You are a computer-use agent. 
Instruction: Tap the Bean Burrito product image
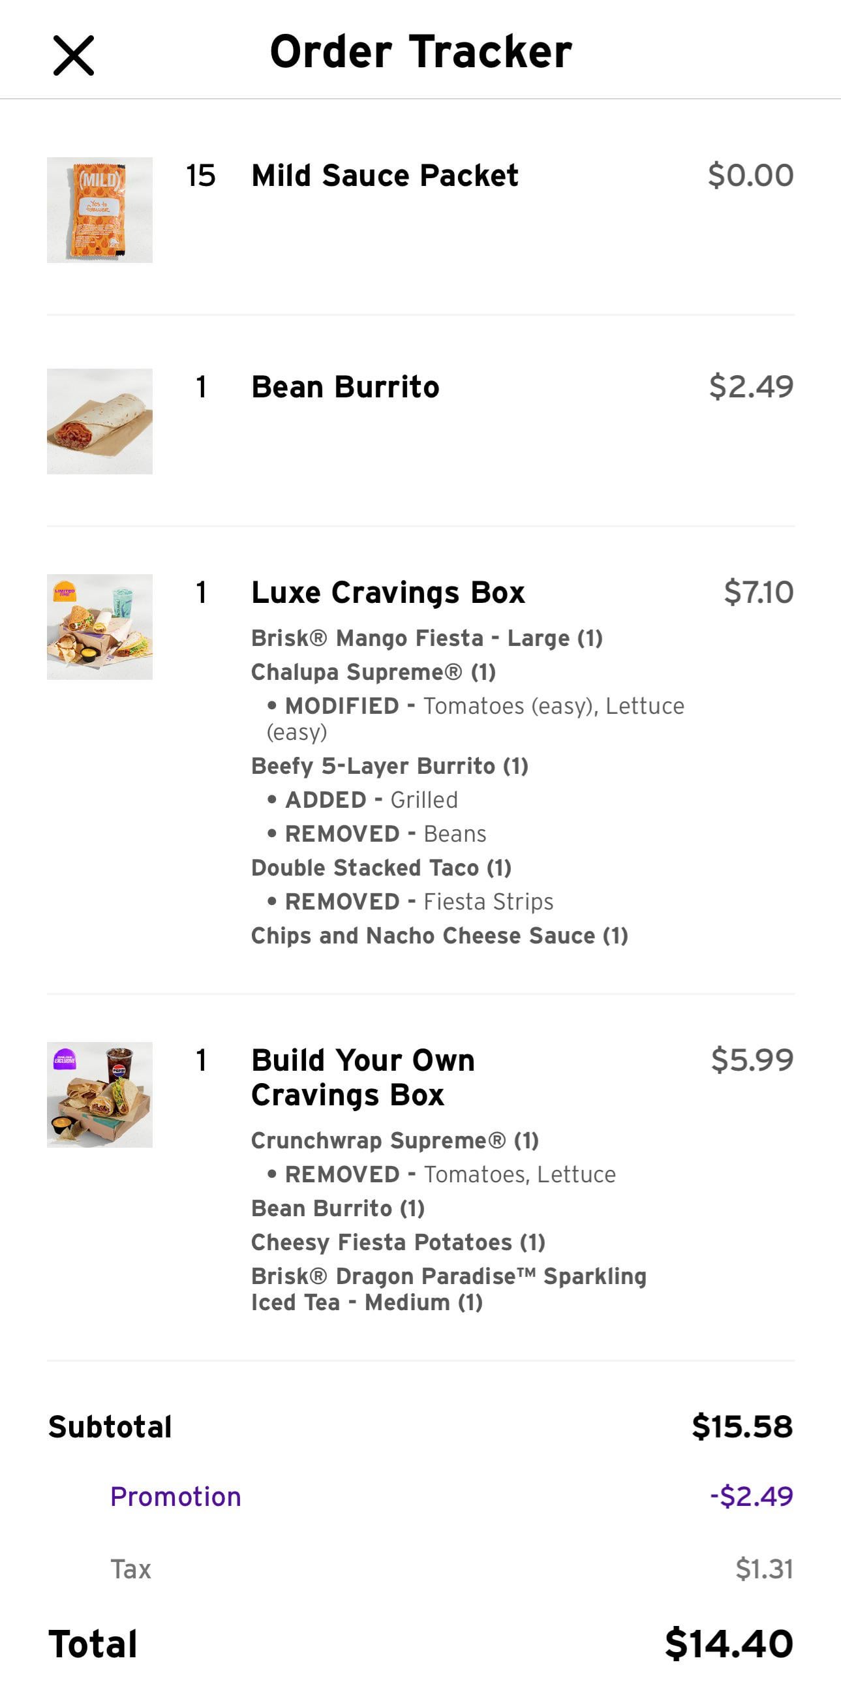click(x=99, y=421)
